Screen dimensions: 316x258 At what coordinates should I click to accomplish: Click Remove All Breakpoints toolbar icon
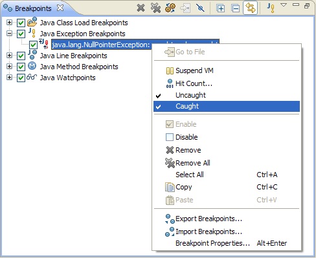155,8
